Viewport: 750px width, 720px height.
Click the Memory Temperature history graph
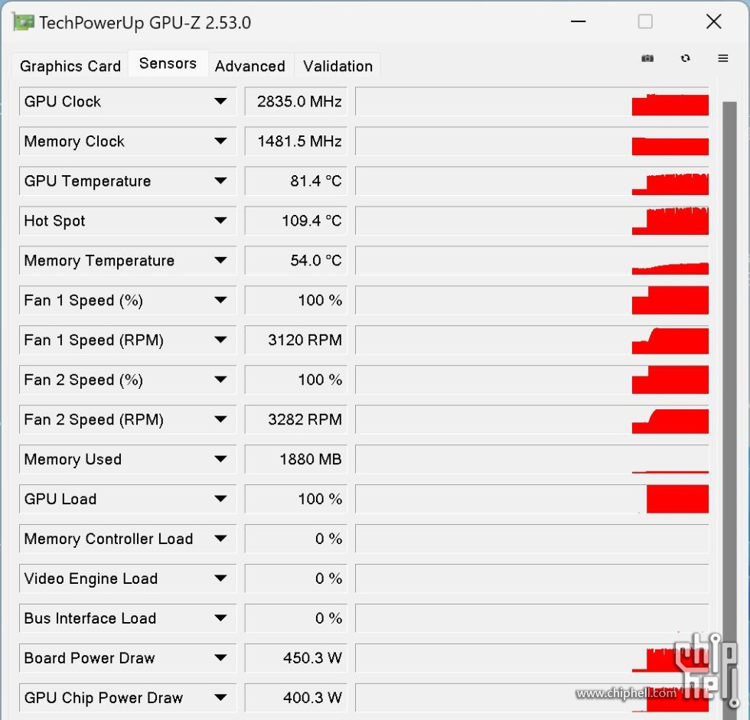(x=532, y=260)
